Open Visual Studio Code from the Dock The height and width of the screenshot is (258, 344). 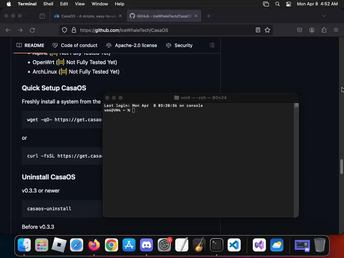(234, 245)
